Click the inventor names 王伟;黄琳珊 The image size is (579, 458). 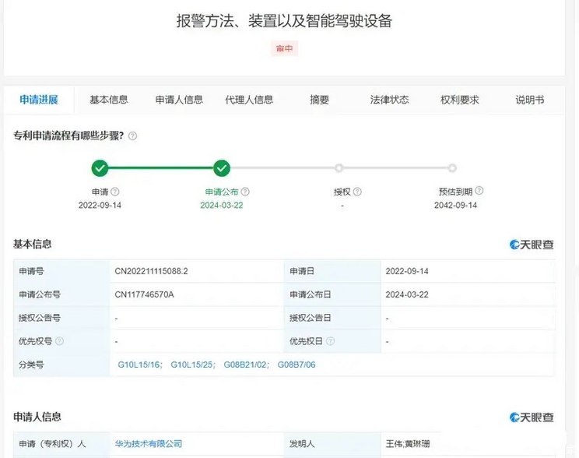click(x=408, y=443)
